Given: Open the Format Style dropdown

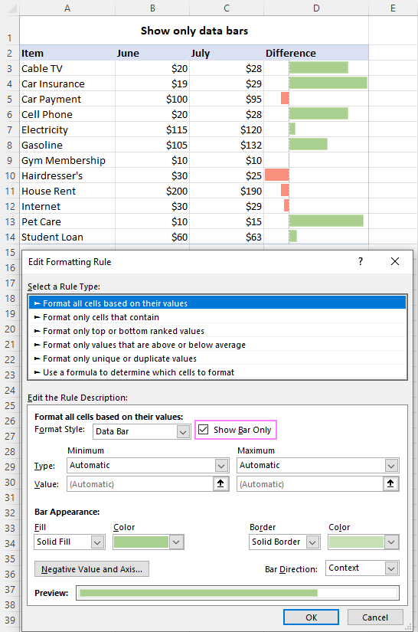Looking at the screenshot, I should click(183, 432).
